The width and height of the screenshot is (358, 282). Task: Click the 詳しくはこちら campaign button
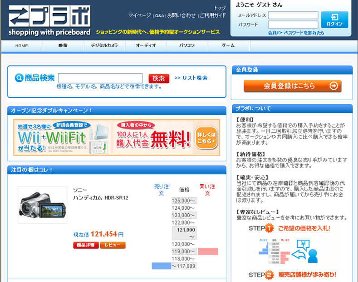tap(206, 138)
